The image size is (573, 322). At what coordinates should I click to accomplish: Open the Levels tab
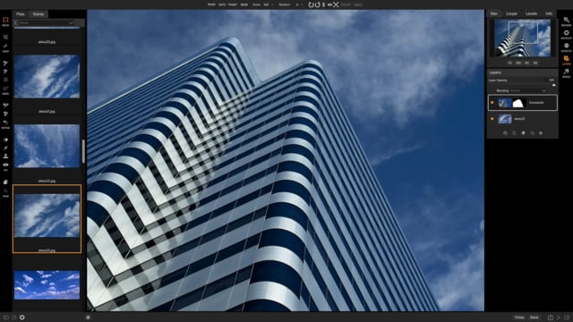pos(531,13)
